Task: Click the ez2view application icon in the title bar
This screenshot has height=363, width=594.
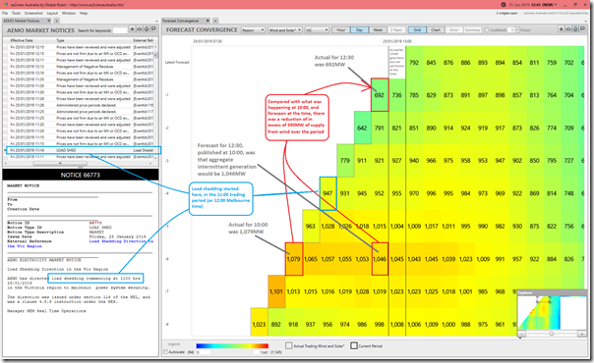Action: tap(5, 5)
